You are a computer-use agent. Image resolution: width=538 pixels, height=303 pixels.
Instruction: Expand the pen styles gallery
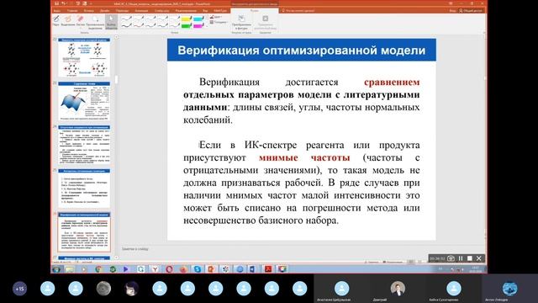point(207,27)
